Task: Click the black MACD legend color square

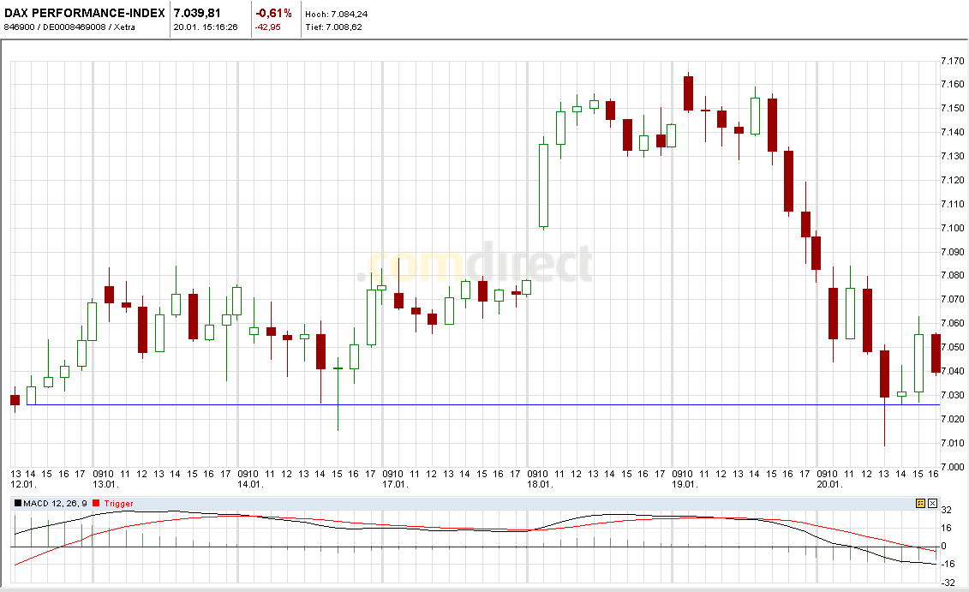Action: coord(18,503)
